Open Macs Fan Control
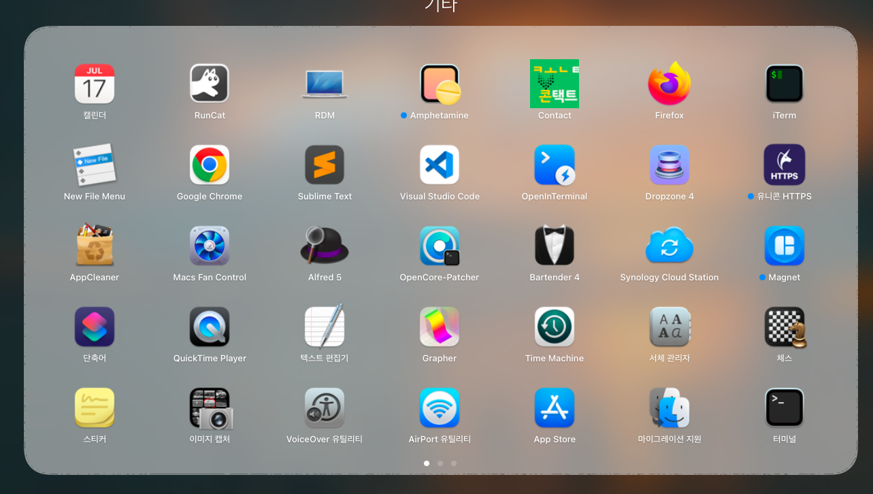Viewport: 873px width, 494px height. [210, 246]
